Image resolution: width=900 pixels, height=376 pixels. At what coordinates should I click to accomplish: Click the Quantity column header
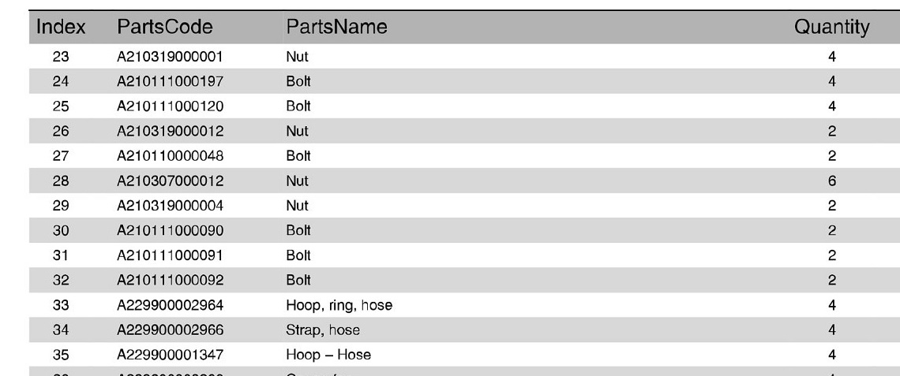(831, 27)
